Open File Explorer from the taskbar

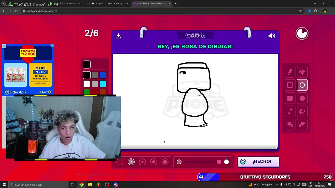[90, 185]
